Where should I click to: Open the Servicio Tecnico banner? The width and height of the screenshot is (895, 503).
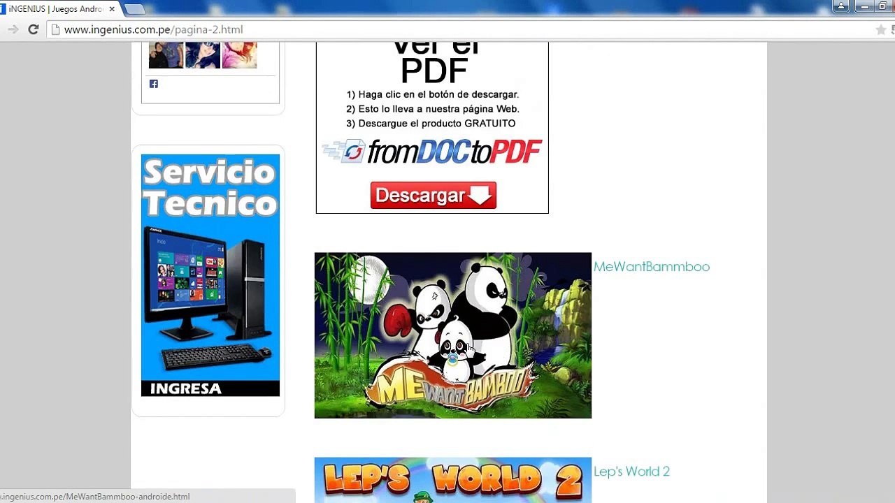(210, 275)
